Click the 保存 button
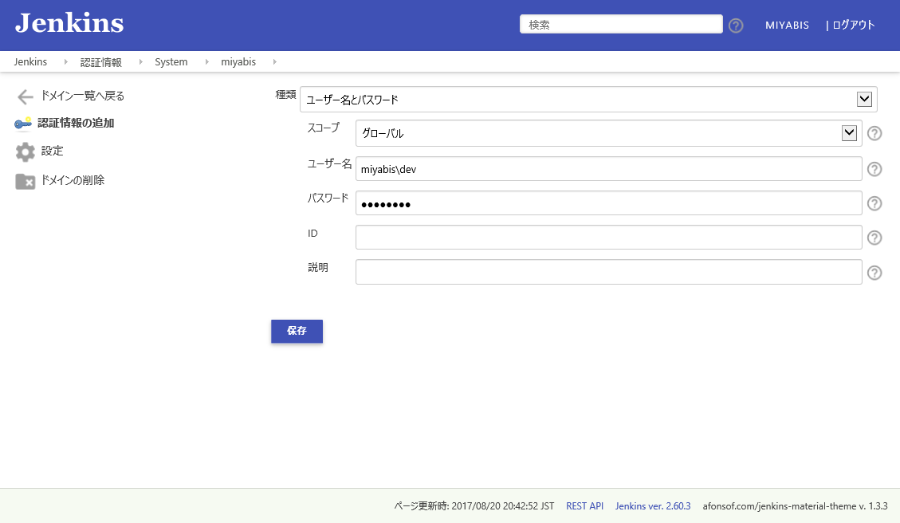Viewport: 900px width, 523px height. pyautogui.click(x=297, y=331)
